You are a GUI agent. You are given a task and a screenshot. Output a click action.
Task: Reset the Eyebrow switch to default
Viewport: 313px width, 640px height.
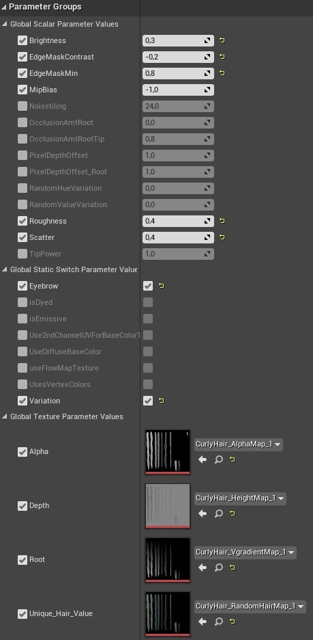[161, 286]
